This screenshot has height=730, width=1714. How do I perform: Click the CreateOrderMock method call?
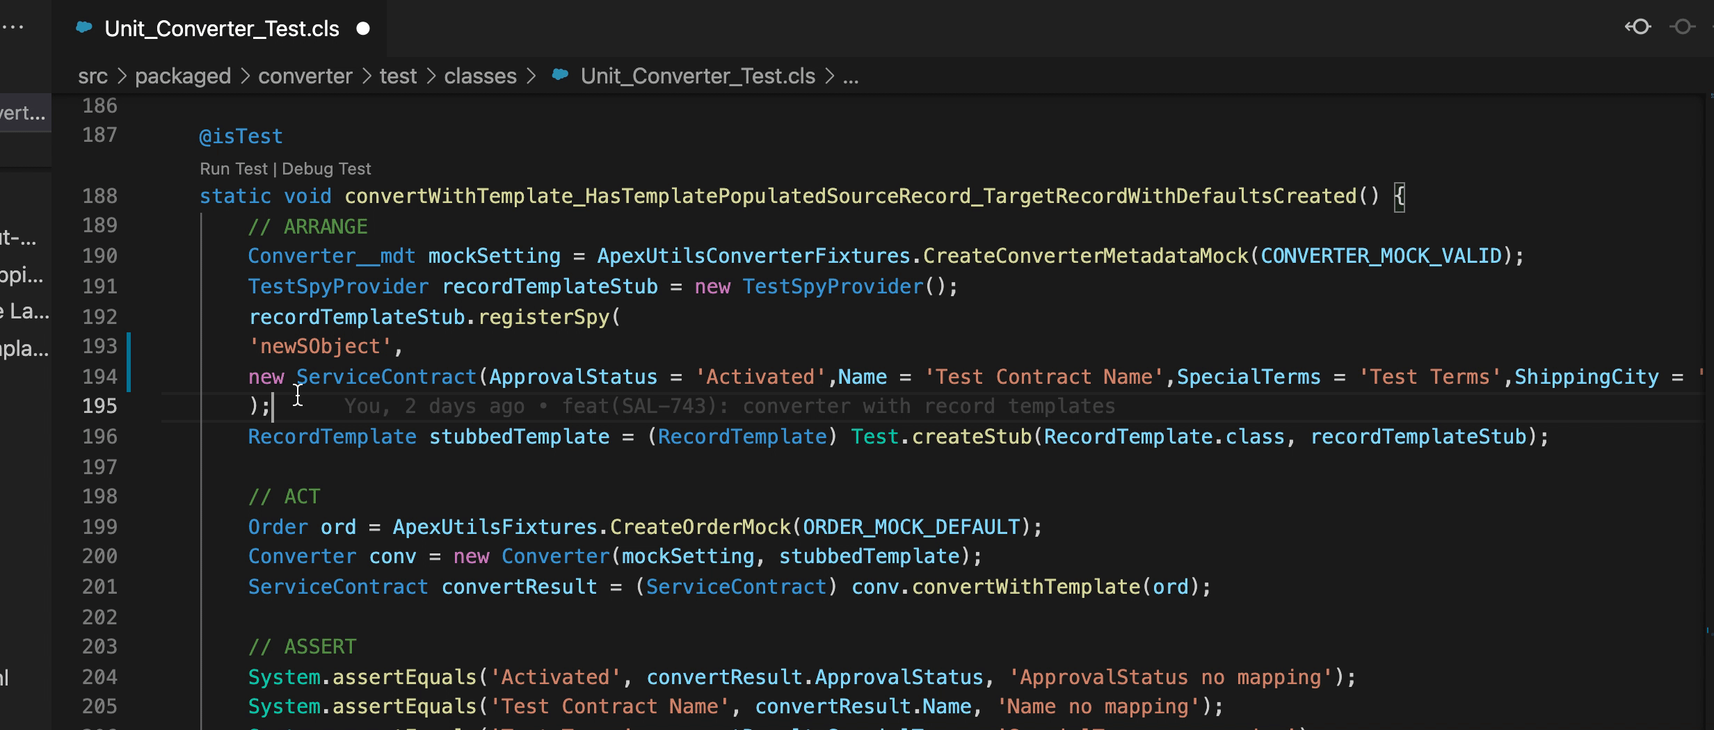click(700, 527)
